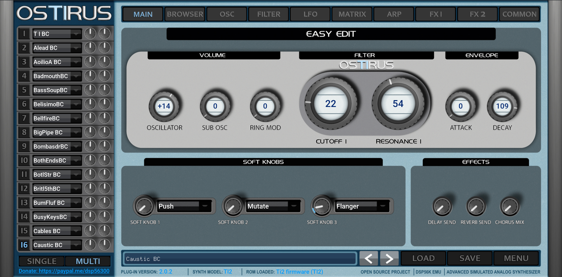Click the Chorus Mix knob
Screen dimensions: 562x277
(x=509, y=207)
